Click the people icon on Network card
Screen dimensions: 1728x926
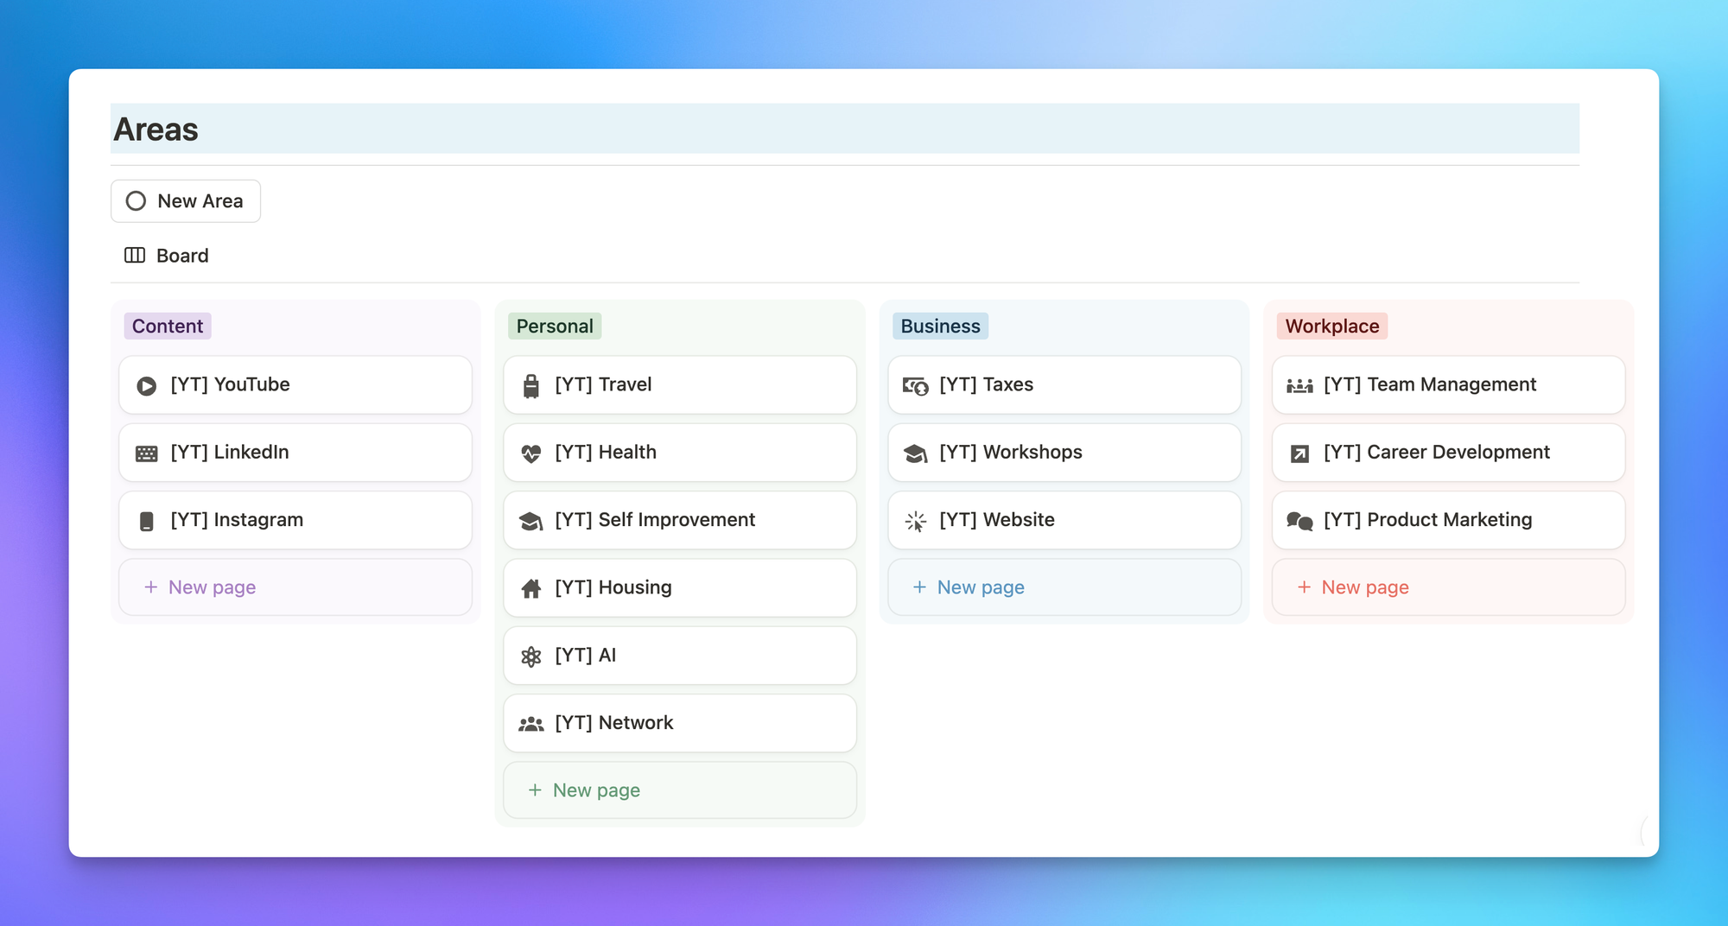(x=531, y=724)
